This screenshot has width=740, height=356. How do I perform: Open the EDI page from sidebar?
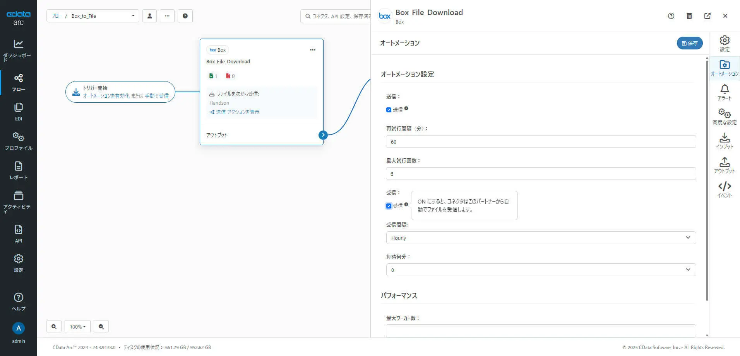(x=18, y=112)
